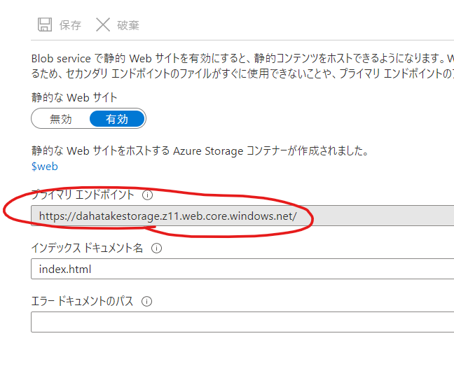This screenshot has height=371, width=454.
Task: Open the info icon beside エラー ドキュメントのパス
Action: pos(146,301)
